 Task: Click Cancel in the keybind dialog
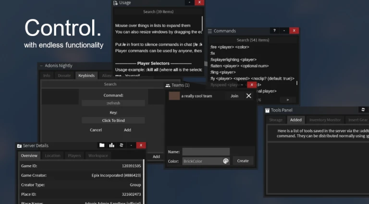click(96, 130)
